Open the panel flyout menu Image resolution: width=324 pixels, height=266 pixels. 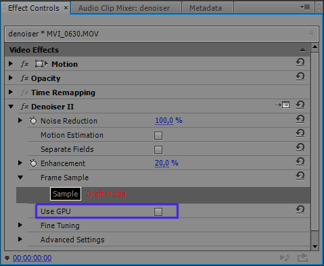pos(305,7)
